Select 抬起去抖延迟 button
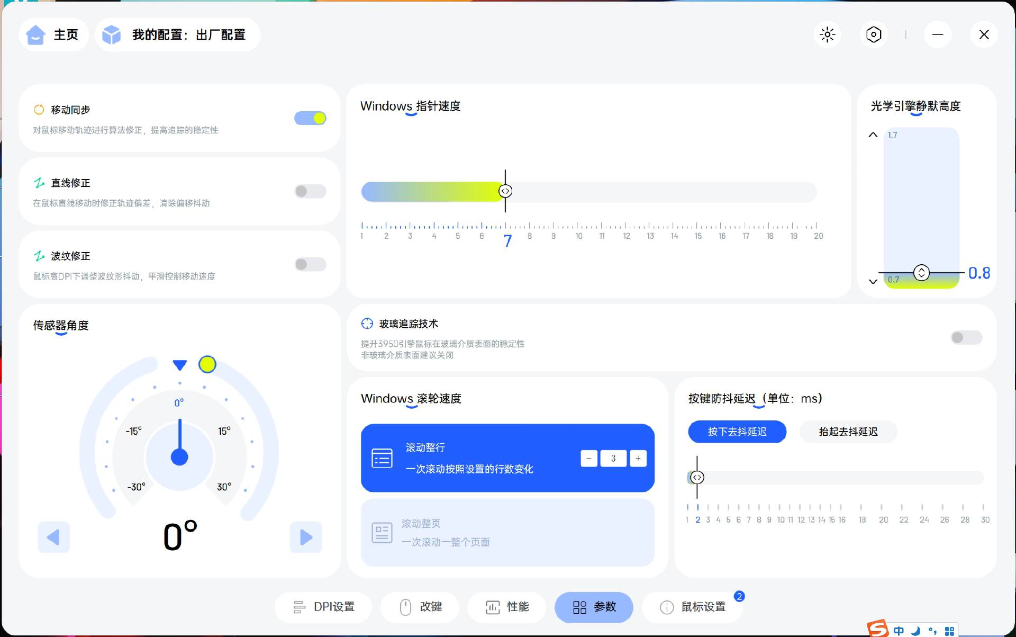The height and width of the screenshot is (637, 1016). [x=848, y=432]
